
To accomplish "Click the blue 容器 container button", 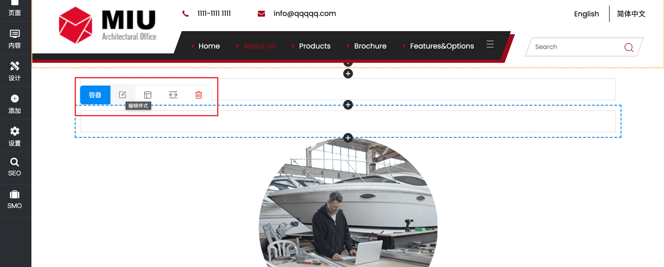I will click(95, 95).
